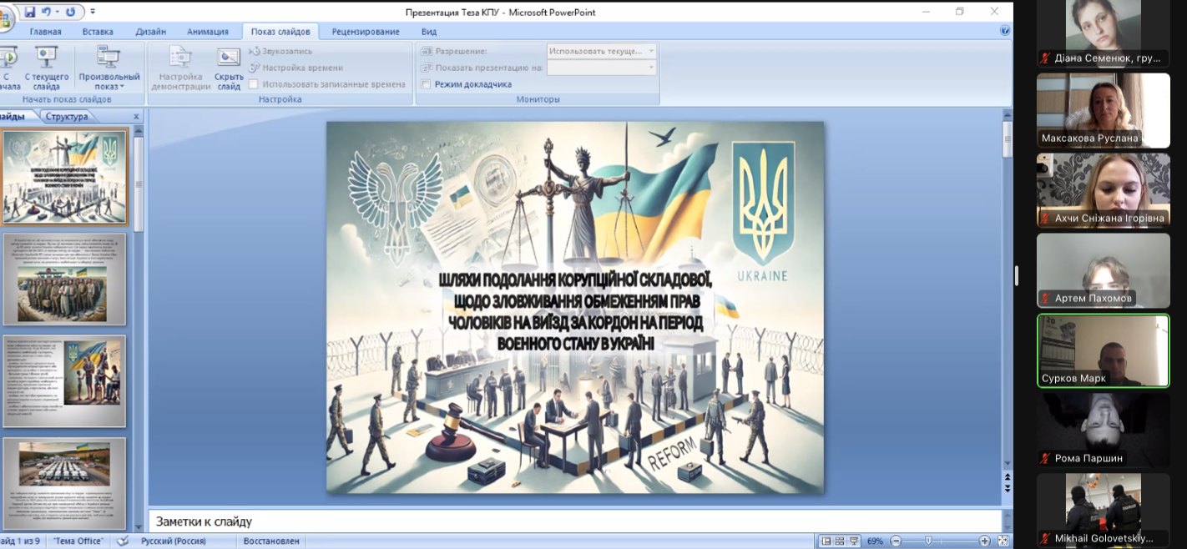
Task: Open PowerPoint Help question mark icon
Action: (x=1005, y=31)
